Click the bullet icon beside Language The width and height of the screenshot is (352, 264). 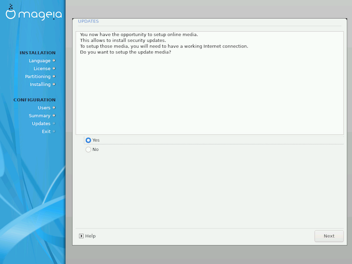tap(54, 61)
